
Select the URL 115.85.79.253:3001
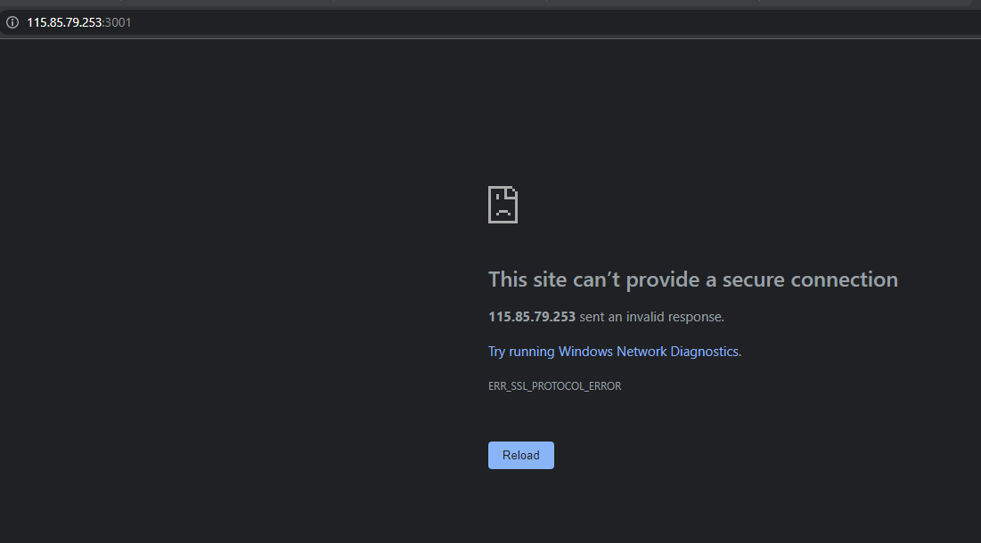[79, 22]
